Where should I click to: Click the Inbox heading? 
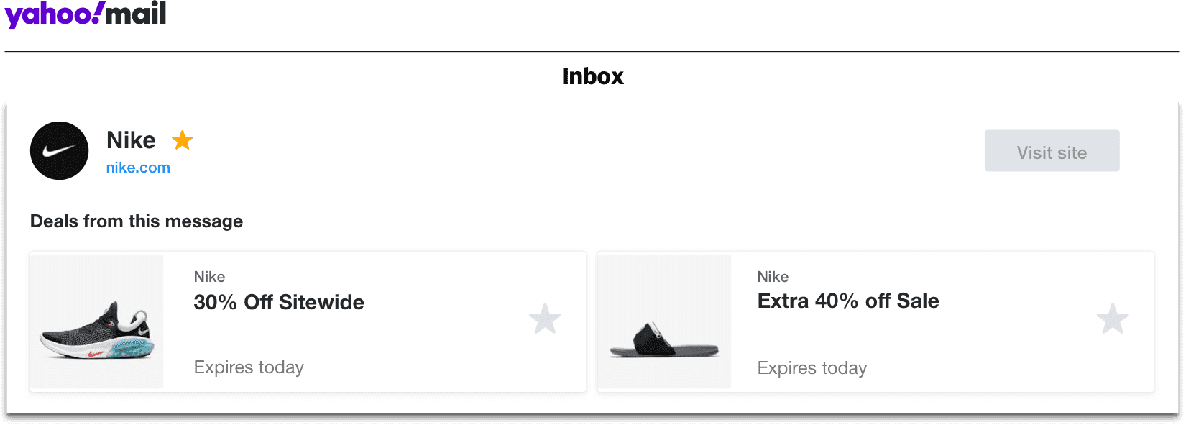(593, 76)
